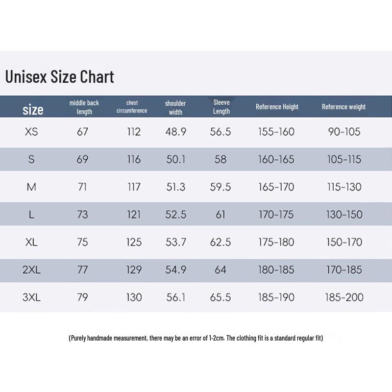Click the Unisex Size Chart title
This screenshot has width=392, height=392.
click(x=59, y=77)
